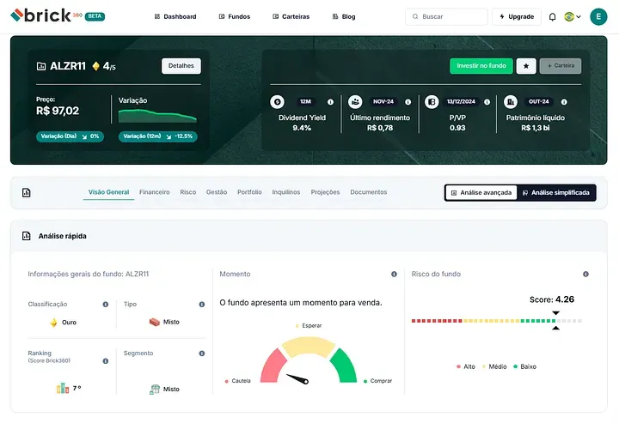Open the language flag dropdown
Screen dimensions: 619x423
click(573, 16)
